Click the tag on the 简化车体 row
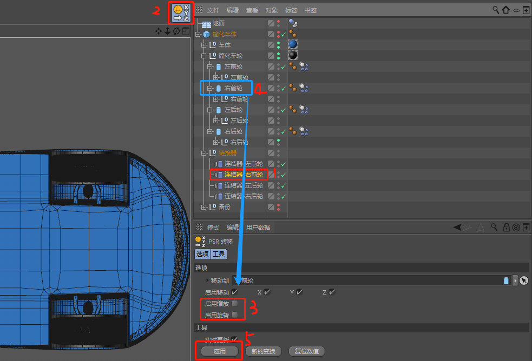Image resolution: width=532 pixels, height=361 pixels. pyautogui.click(x=293, y=34)
